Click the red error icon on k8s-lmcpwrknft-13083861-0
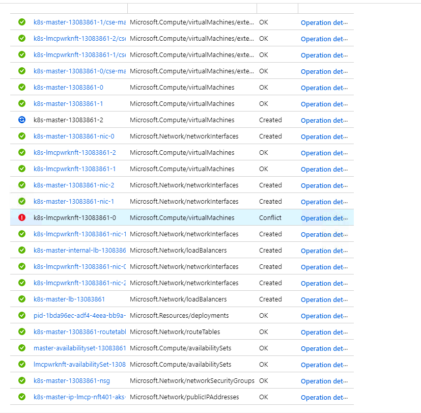 pyautogui.click(x=21, y=217)
